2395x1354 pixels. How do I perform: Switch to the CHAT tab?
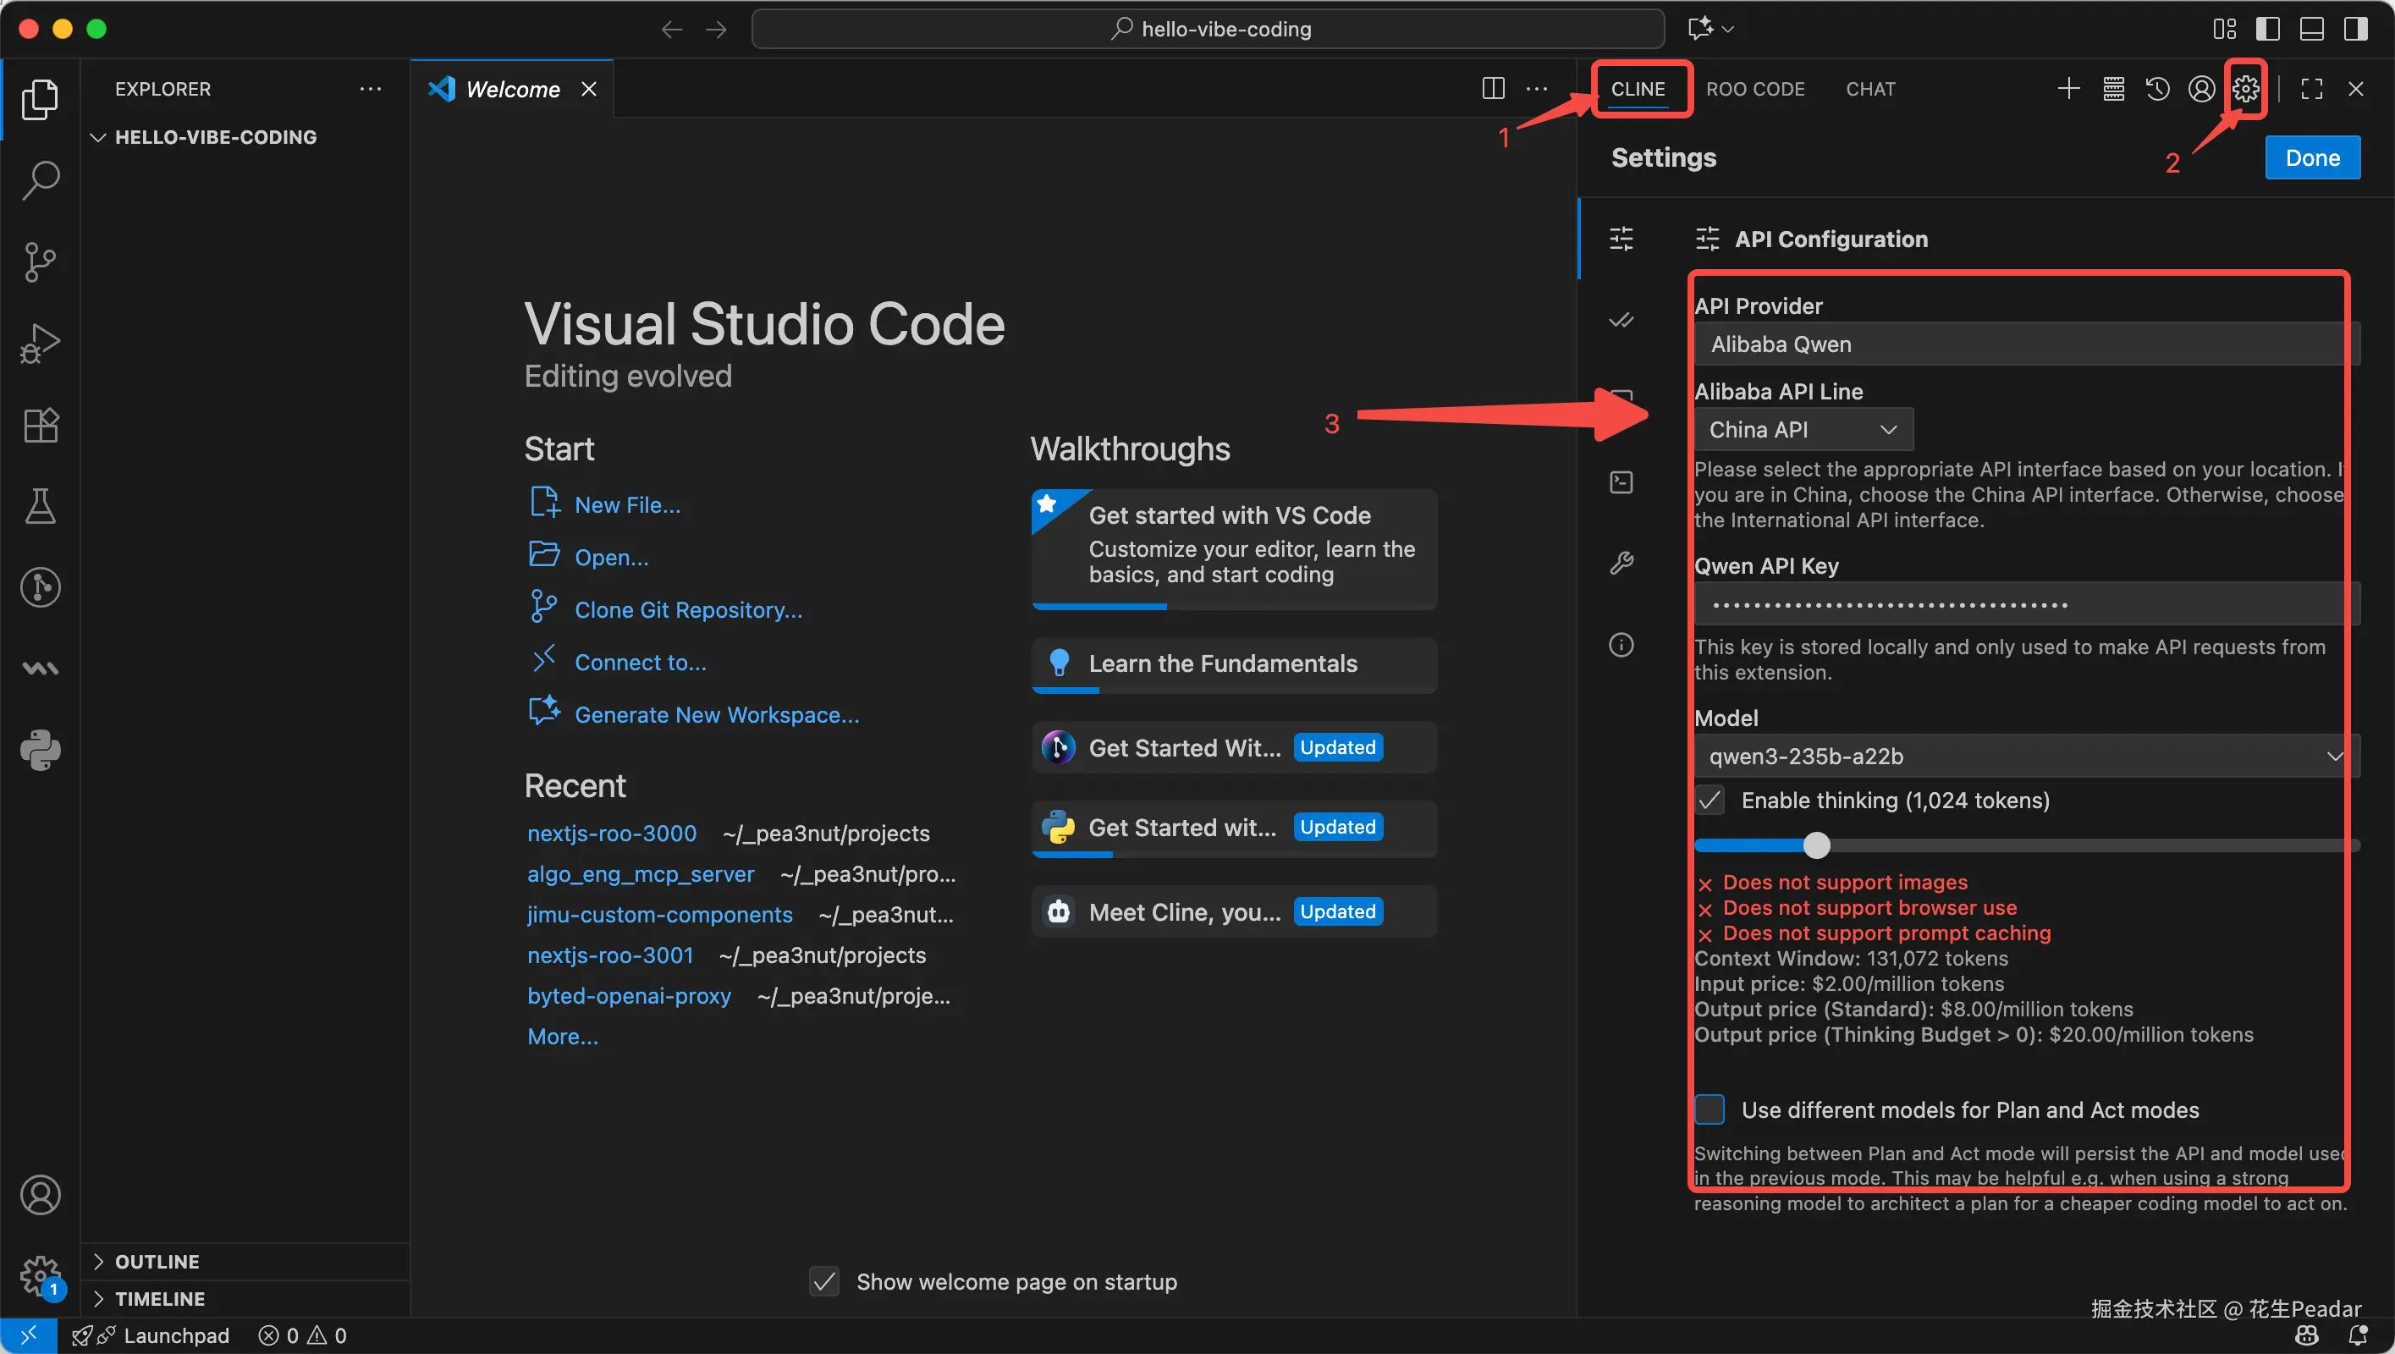point(1869,89)
